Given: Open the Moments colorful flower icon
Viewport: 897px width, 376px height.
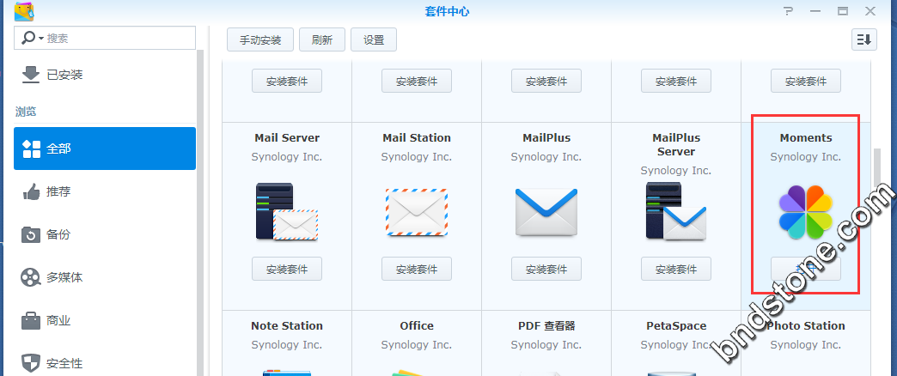Looking at the screenshot, I should [805, 212].
